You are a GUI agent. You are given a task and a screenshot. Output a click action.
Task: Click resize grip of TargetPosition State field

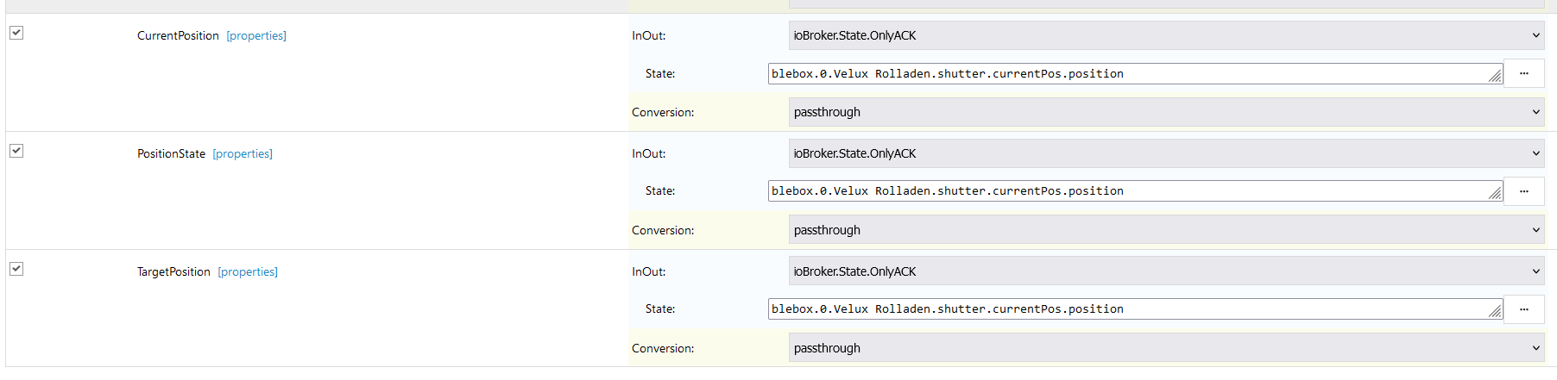(1495, 311)
